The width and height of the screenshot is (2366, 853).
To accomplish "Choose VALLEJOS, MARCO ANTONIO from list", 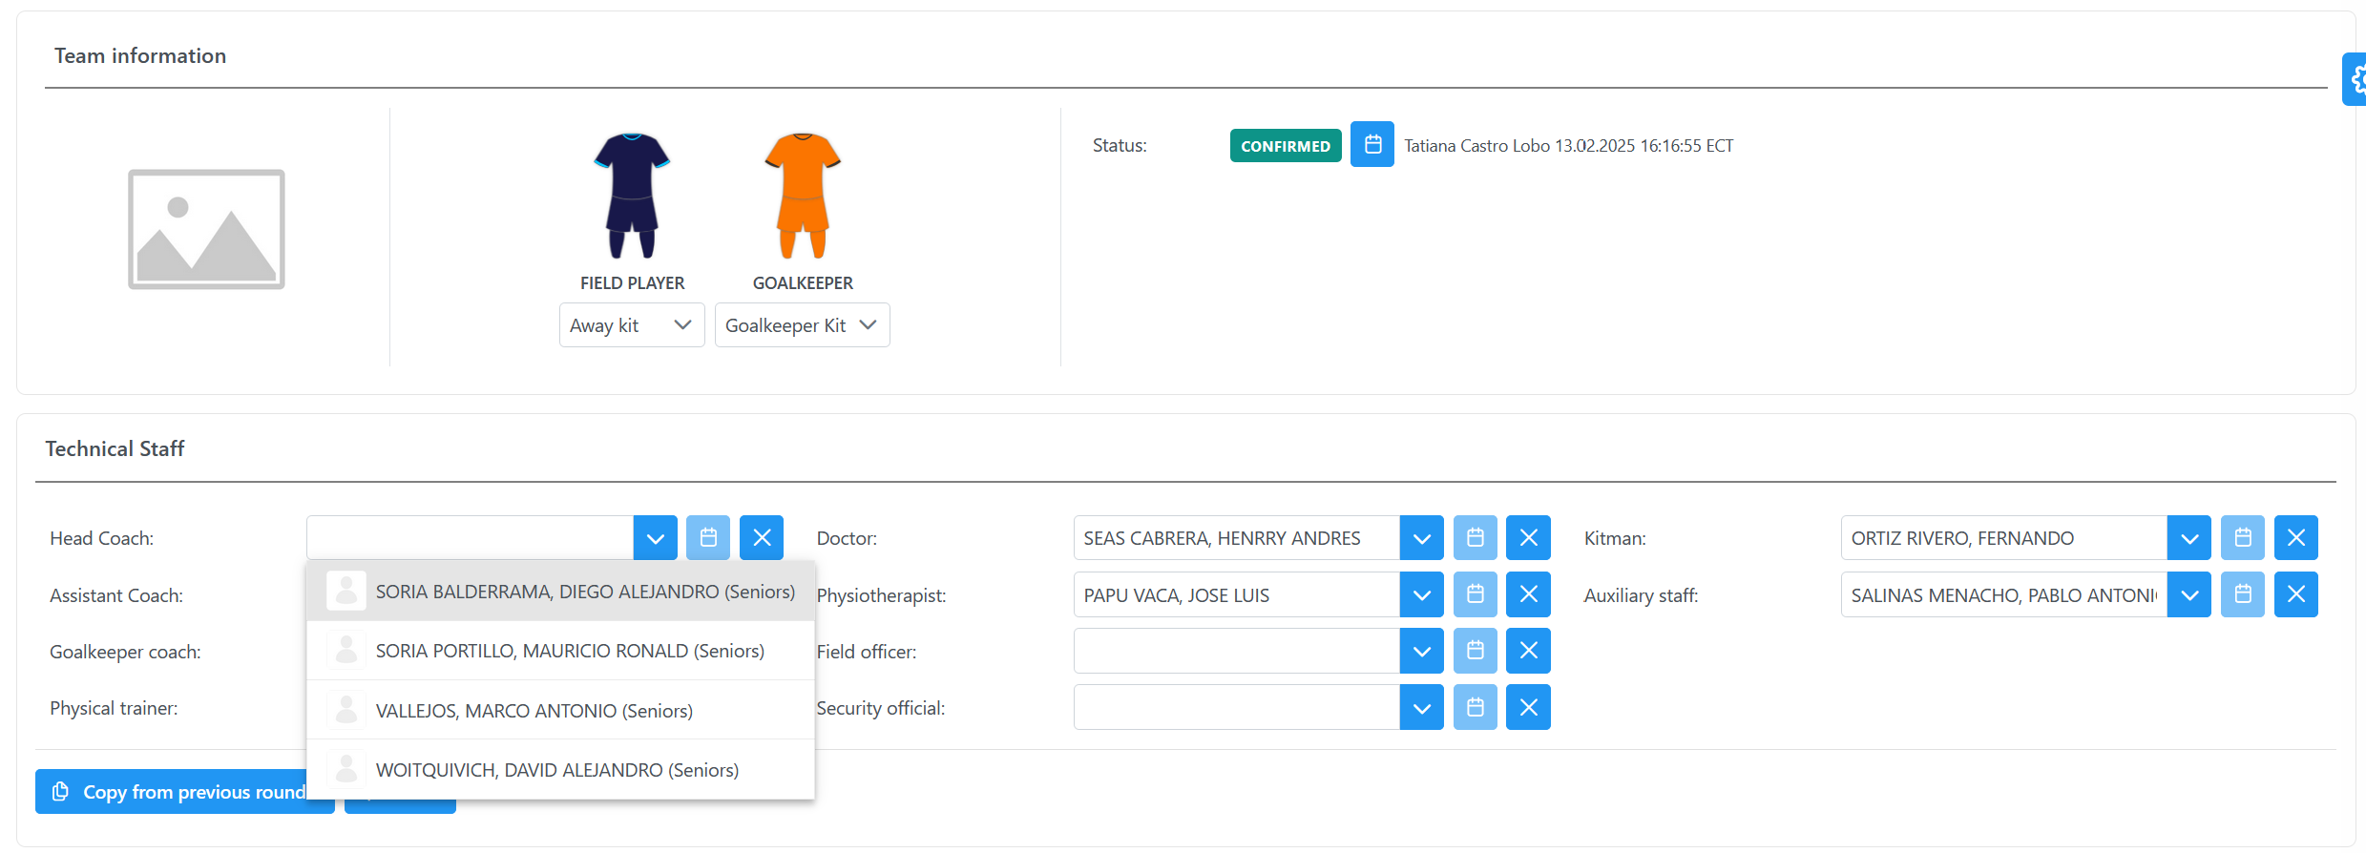I will coord(534,711).
